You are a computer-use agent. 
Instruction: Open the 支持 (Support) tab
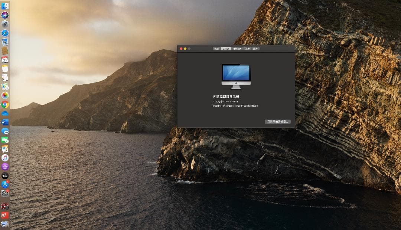(x=247, y=49)
